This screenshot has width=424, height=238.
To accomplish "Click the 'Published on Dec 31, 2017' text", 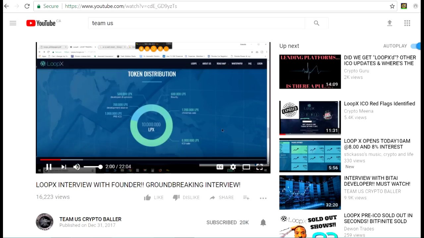I will (87, 225).
